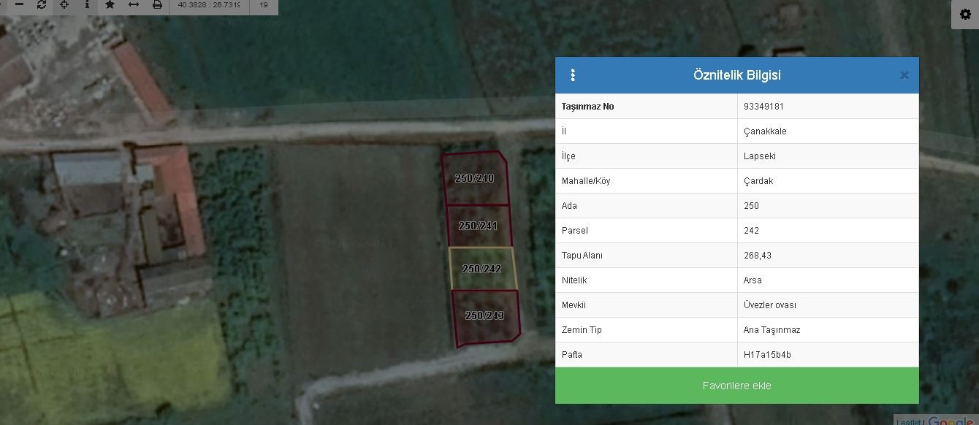Click the Favorilere ekle button
The height and width of the screenshot is (425, 979).
coord(736,386)
